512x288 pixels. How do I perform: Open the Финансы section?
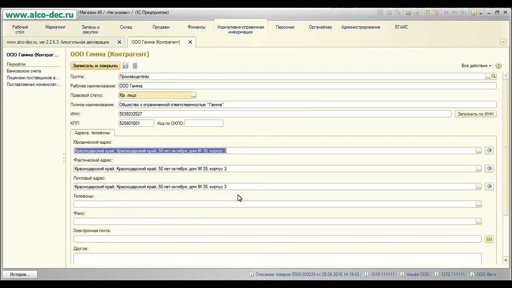click(196, 27)
